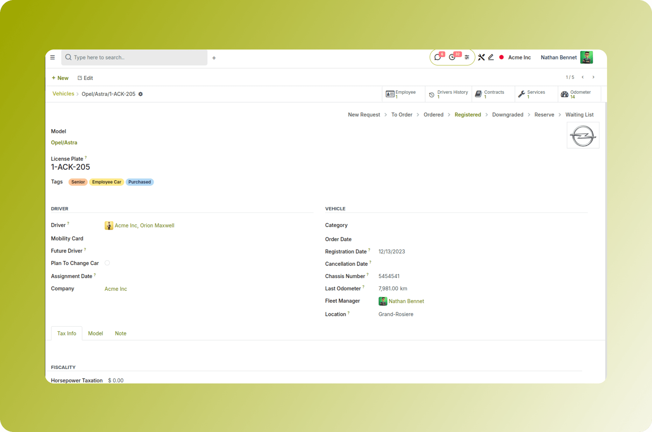Viewport: 652px width, 432px height.
Task: Switch to the Tax Info tab
Action: pyautogui.click(x=67, y=333)
